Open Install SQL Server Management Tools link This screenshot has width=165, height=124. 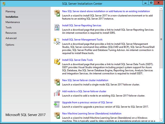click(x=82, y=40)
